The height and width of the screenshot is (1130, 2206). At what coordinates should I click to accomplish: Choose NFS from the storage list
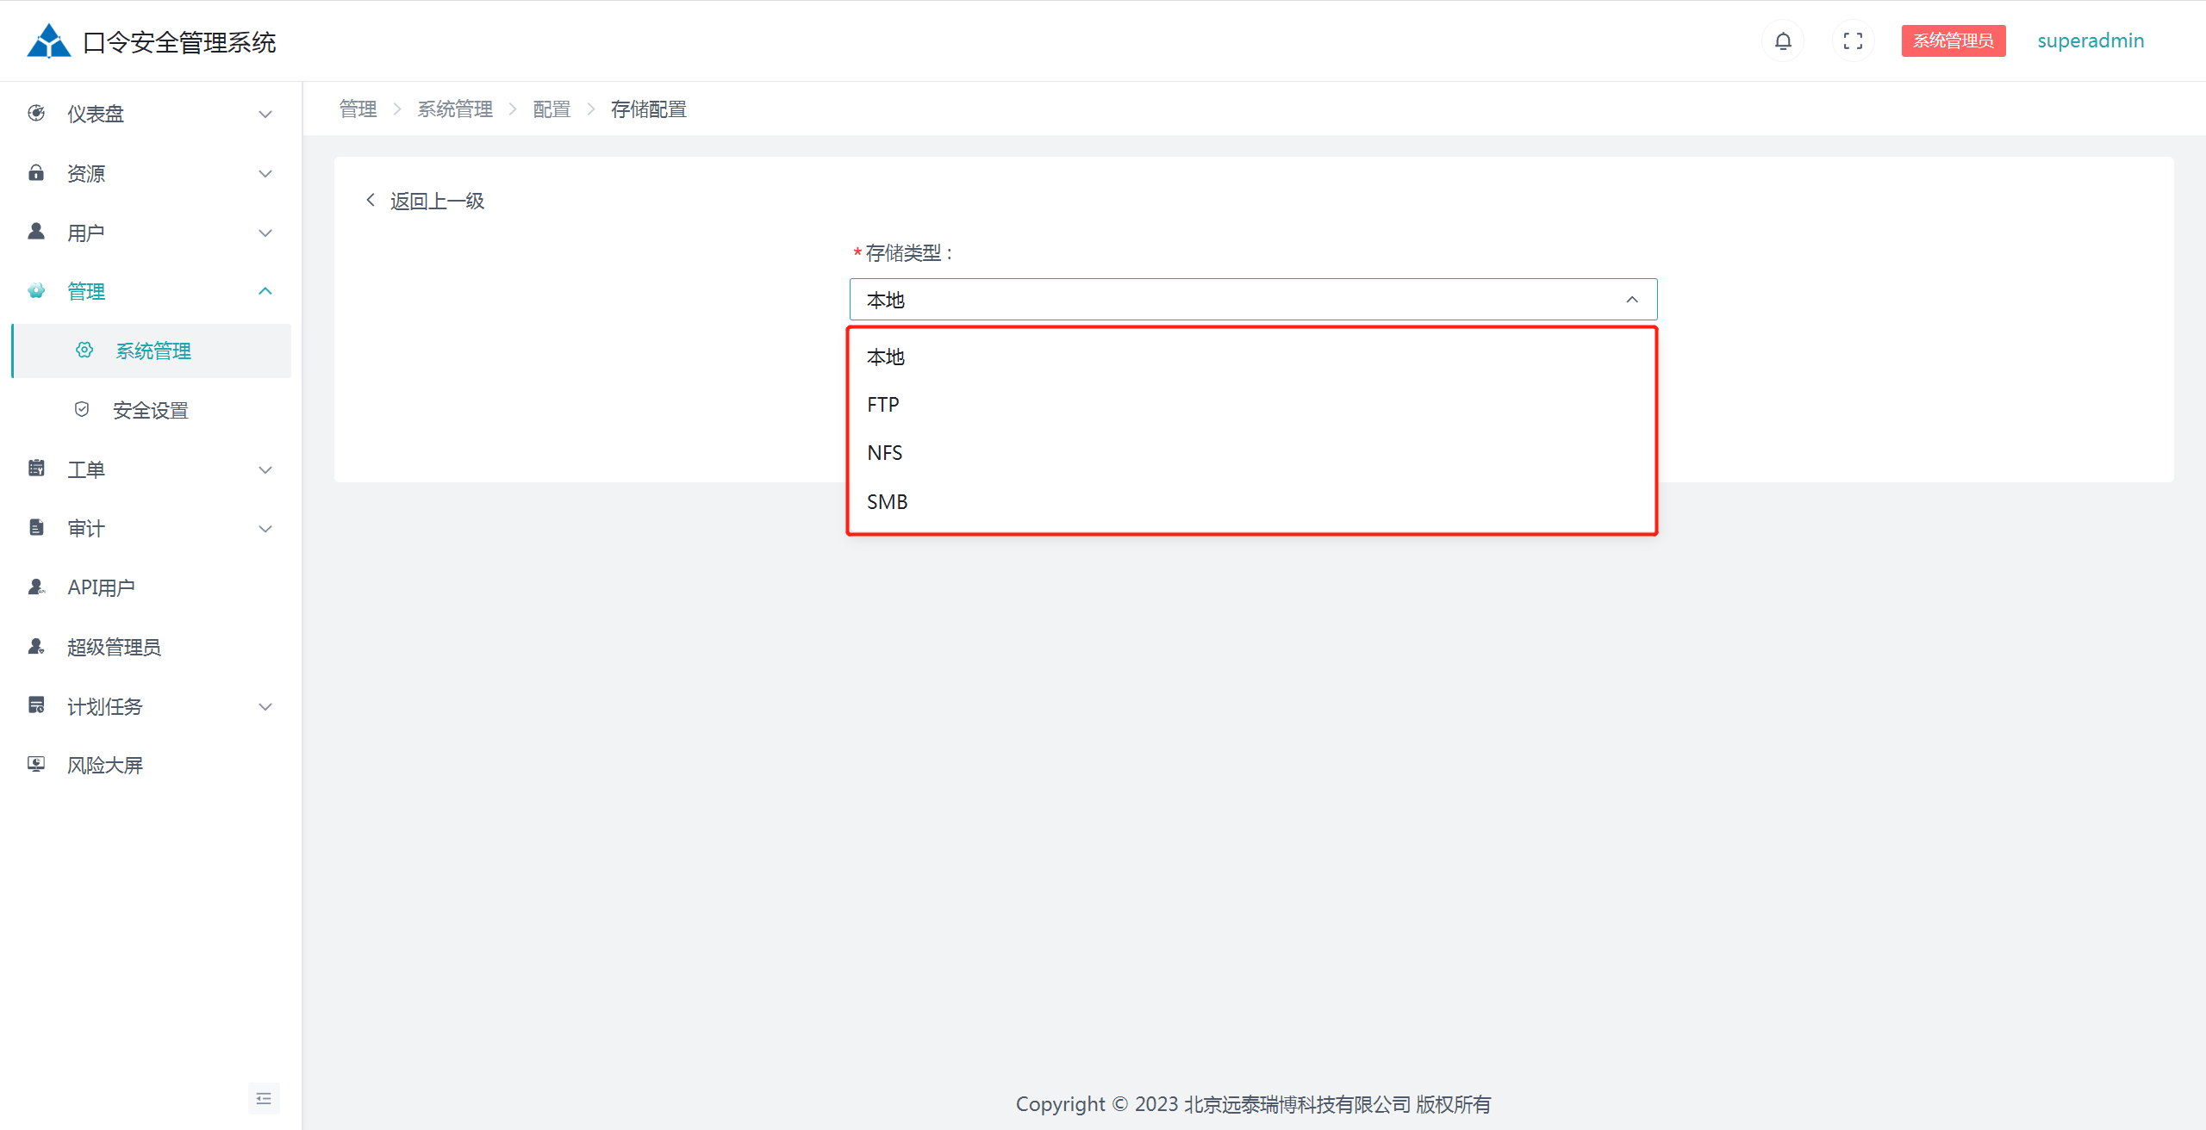click(x=884, y=453)
